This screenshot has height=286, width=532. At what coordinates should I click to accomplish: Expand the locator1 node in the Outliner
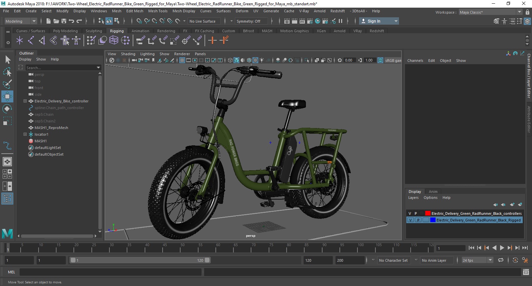click(25, 134)
